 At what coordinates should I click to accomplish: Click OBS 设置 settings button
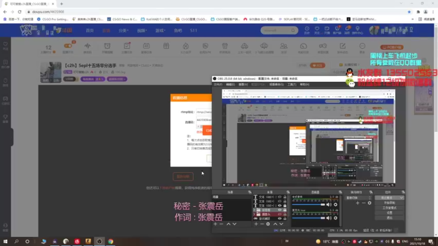[389, 213]
